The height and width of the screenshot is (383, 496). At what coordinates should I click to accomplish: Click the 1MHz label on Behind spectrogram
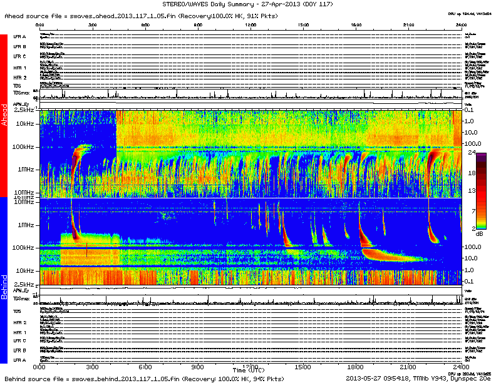(x=26, y=225)
